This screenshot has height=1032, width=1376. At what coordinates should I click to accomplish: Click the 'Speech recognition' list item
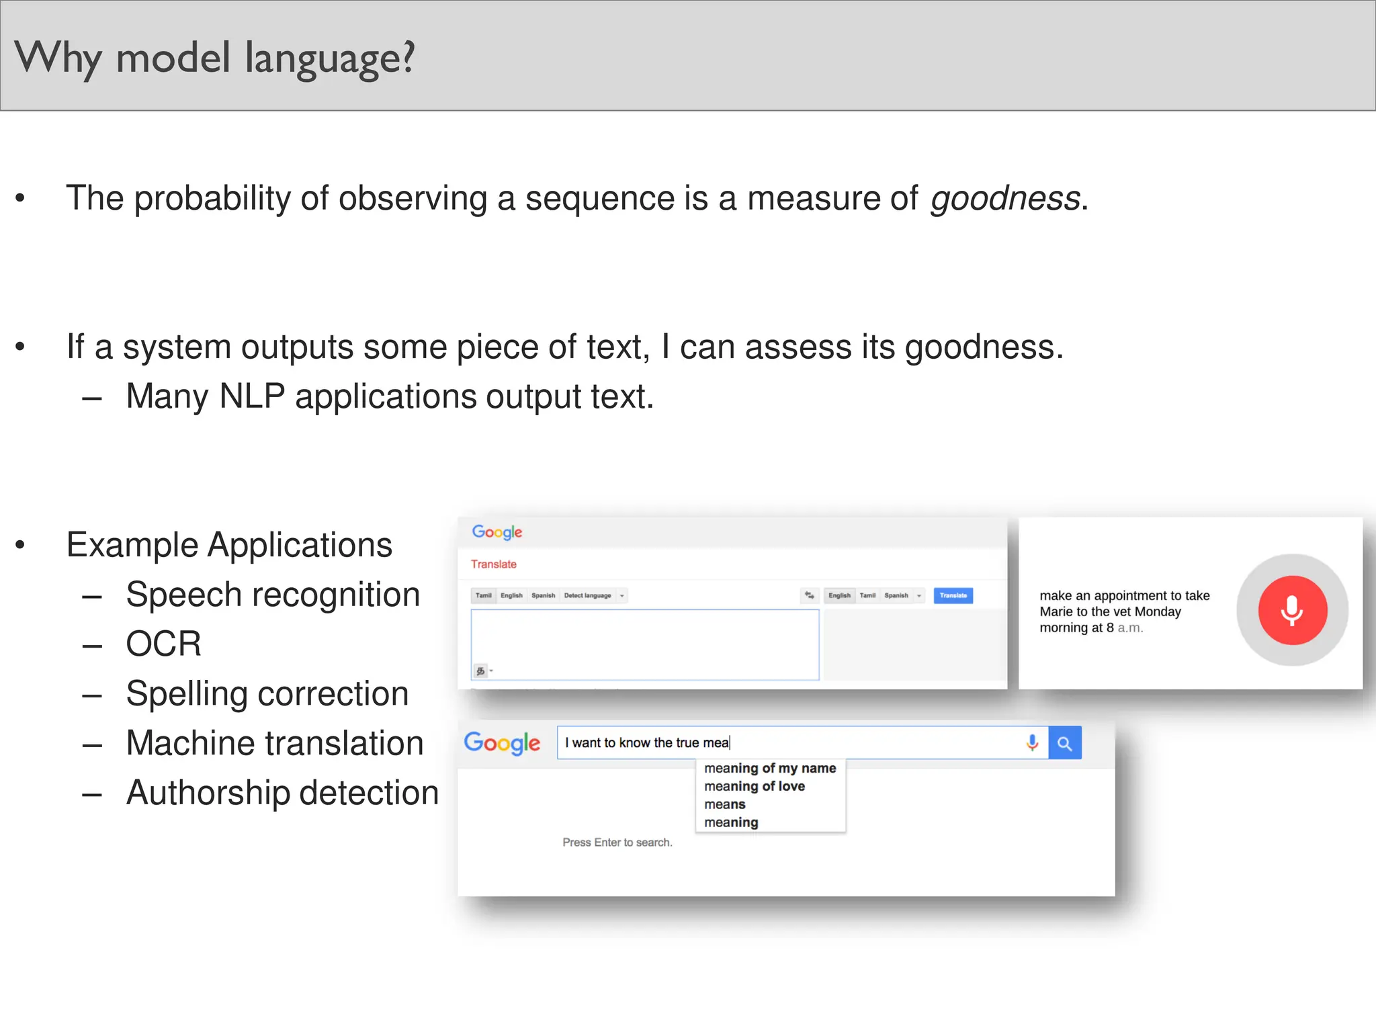(273, 595)
